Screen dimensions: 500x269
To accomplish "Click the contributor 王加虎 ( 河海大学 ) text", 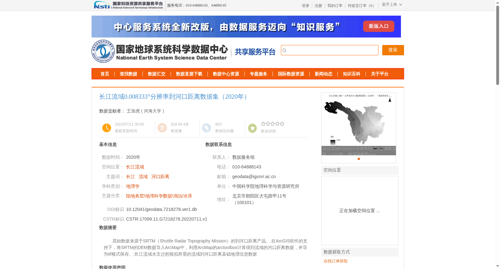I will click(x=145, y=111).
